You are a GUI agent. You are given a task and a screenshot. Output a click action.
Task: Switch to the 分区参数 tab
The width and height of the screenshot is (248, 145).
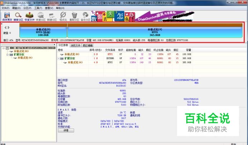pyautogui.click(x=63, y=45)
